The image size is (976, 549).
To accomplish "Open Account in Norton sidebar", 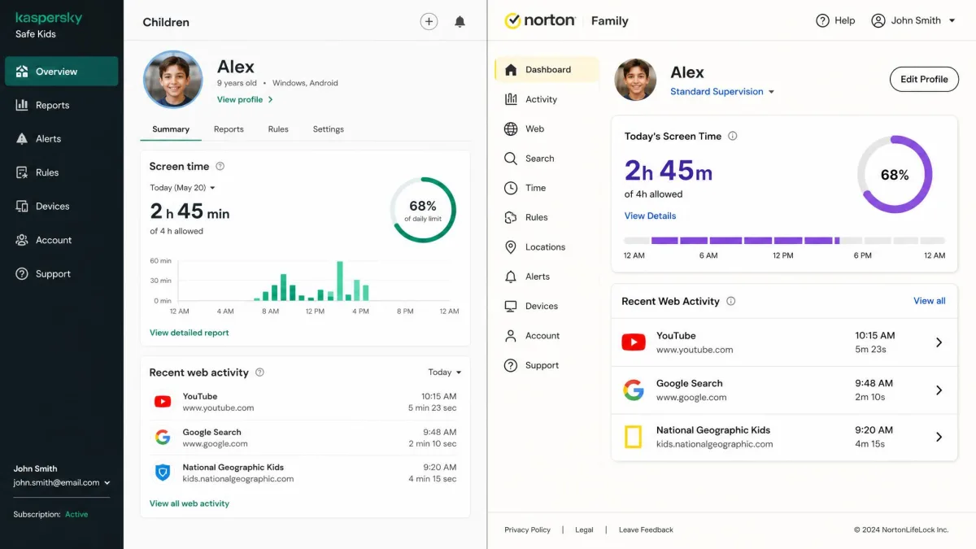I will click(547, 336).
